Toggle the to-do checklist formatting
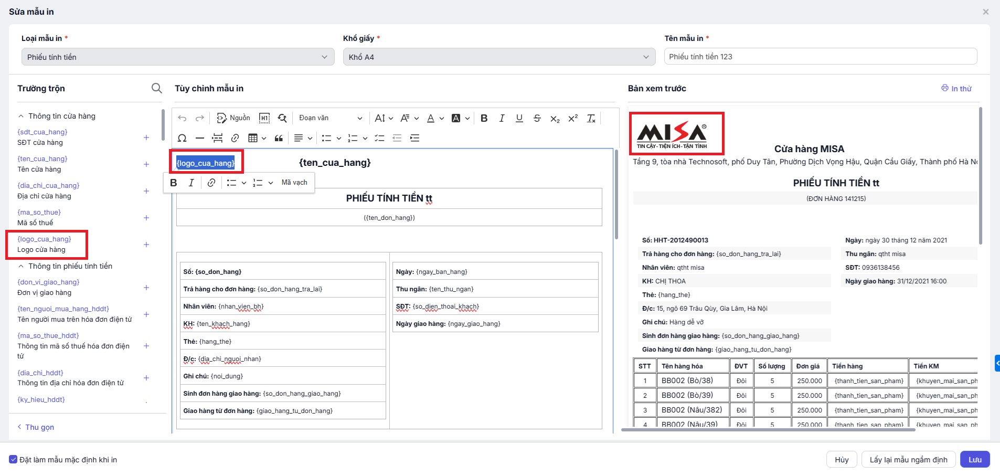The width and height of the screenshot is (1000, 476). pyautogui.click(x=379, y=138)
